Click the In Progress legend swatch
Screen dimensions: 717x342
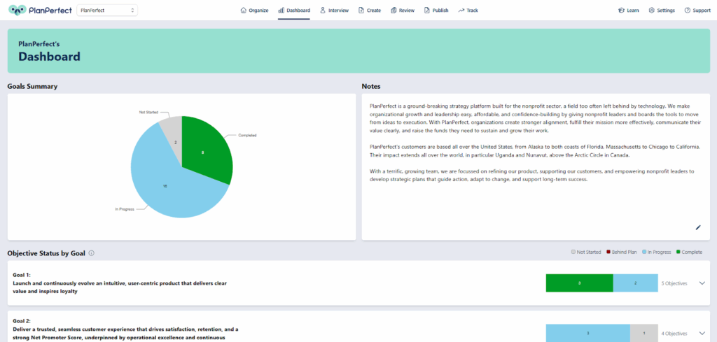point(644,252)
